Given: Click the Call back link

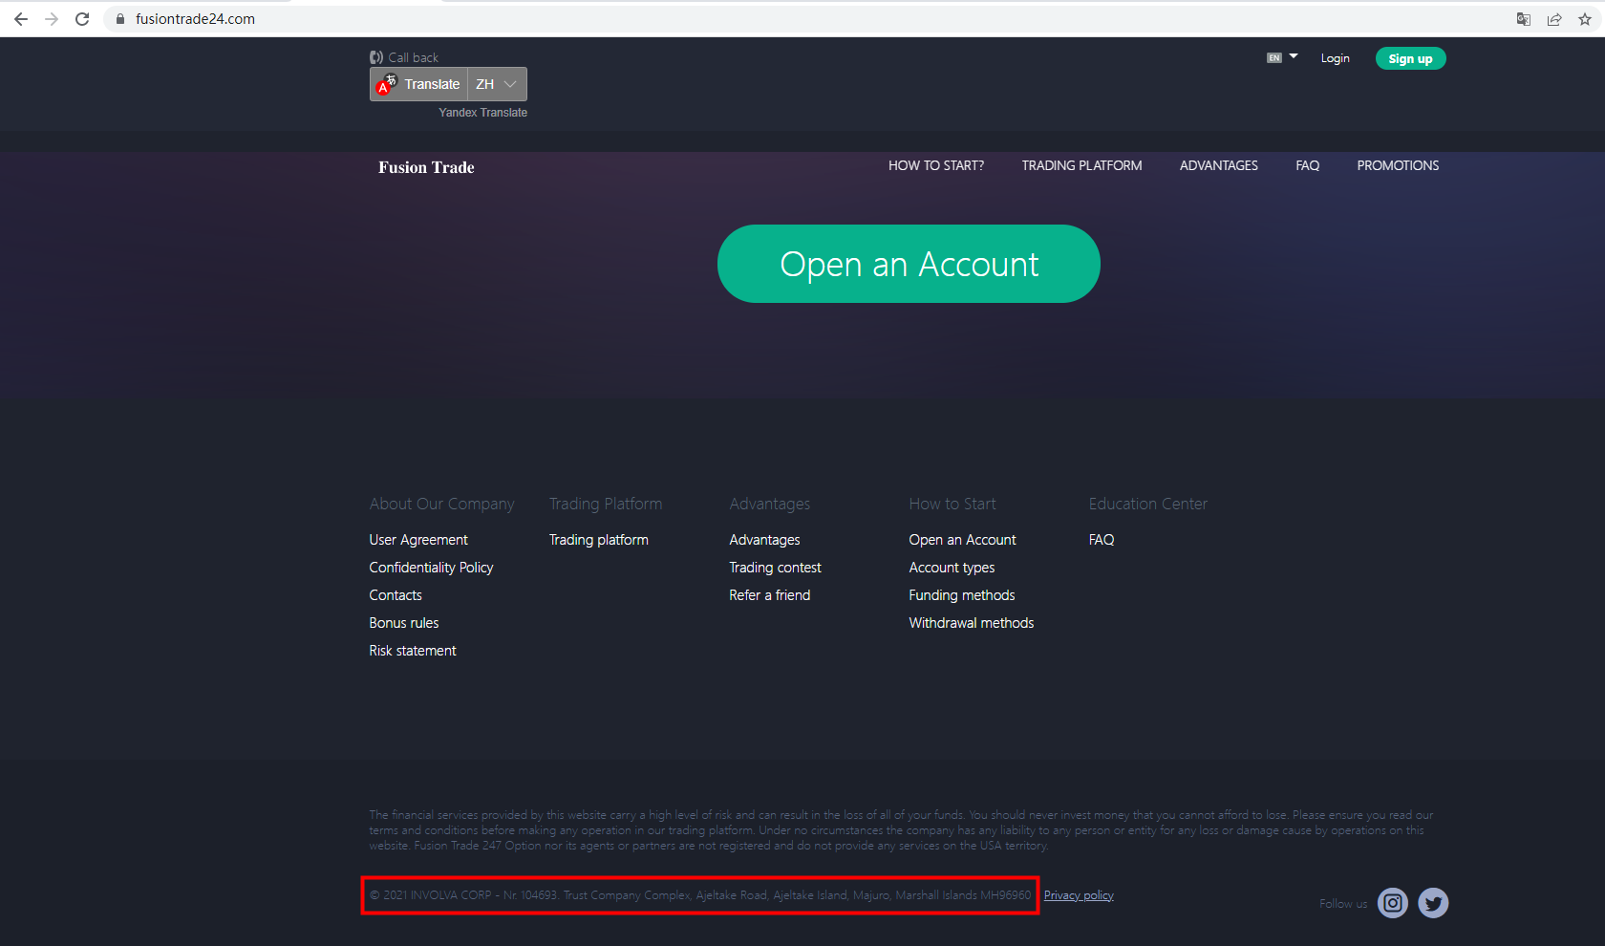Looking at the screenshot, I should coord(414,57).
